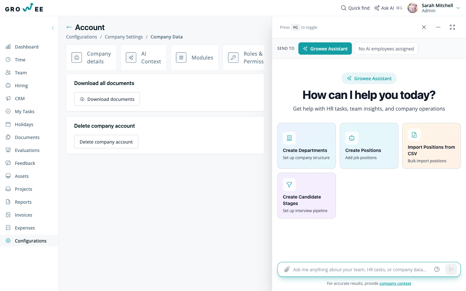
Task: Open Dashboard from the sidebar
Action: pyautogui.click(x=27, y=47)
